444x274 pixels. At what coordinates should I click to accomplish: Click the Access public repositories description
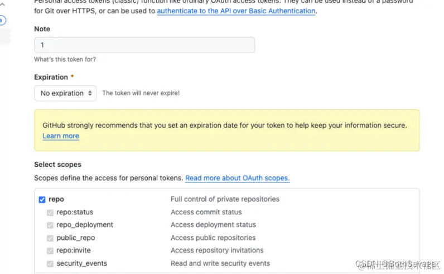[213, 238]
